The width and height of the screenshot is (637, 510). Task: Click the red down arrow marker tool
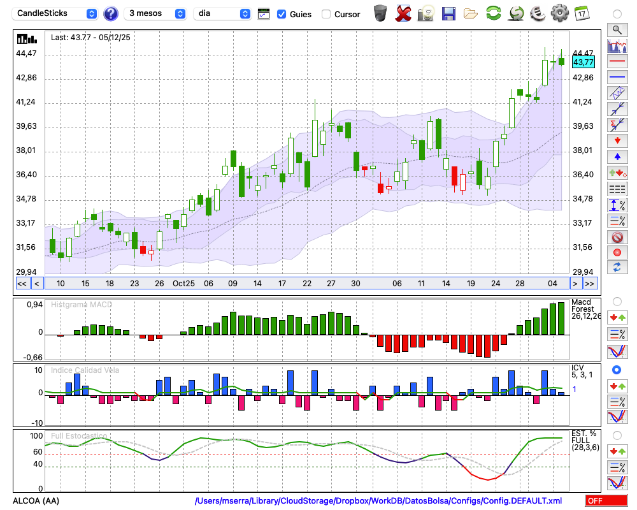tap(617, 140)
